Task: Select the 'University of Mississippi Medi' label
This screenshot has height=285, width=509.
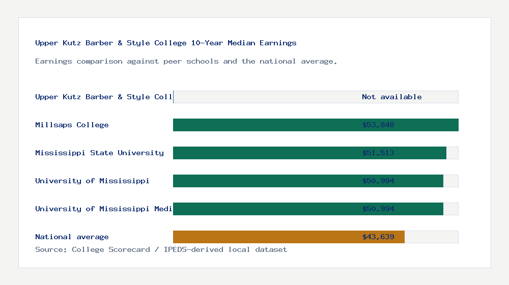Action: pyautogui.click(x=104, y=209)
